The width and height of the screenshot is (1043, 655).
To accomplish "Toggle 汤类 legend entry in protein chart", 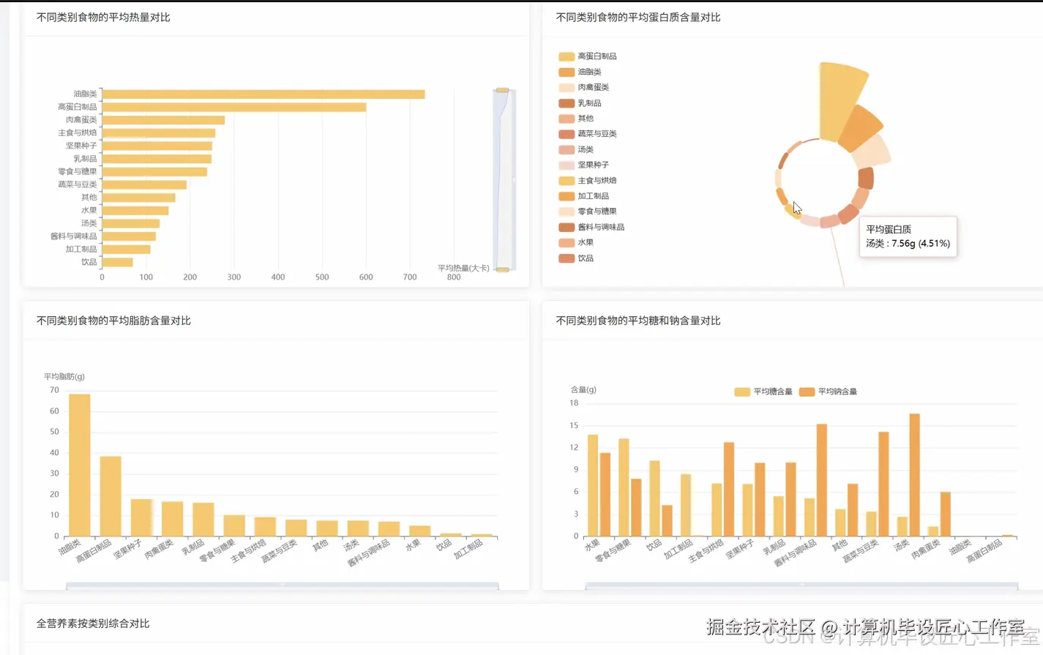I will 576,149.
